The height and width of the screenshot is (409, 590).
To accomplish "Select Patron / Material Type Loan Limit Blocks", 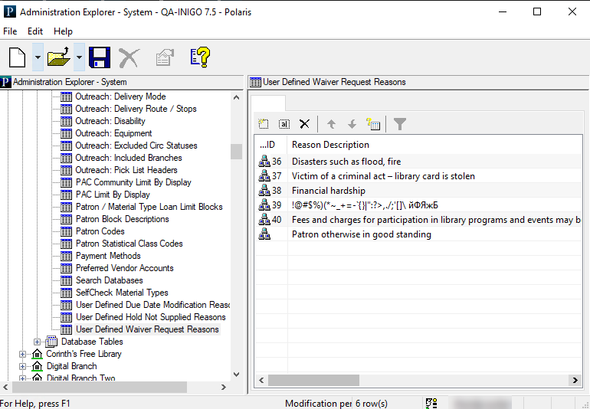I will (149, 207).
